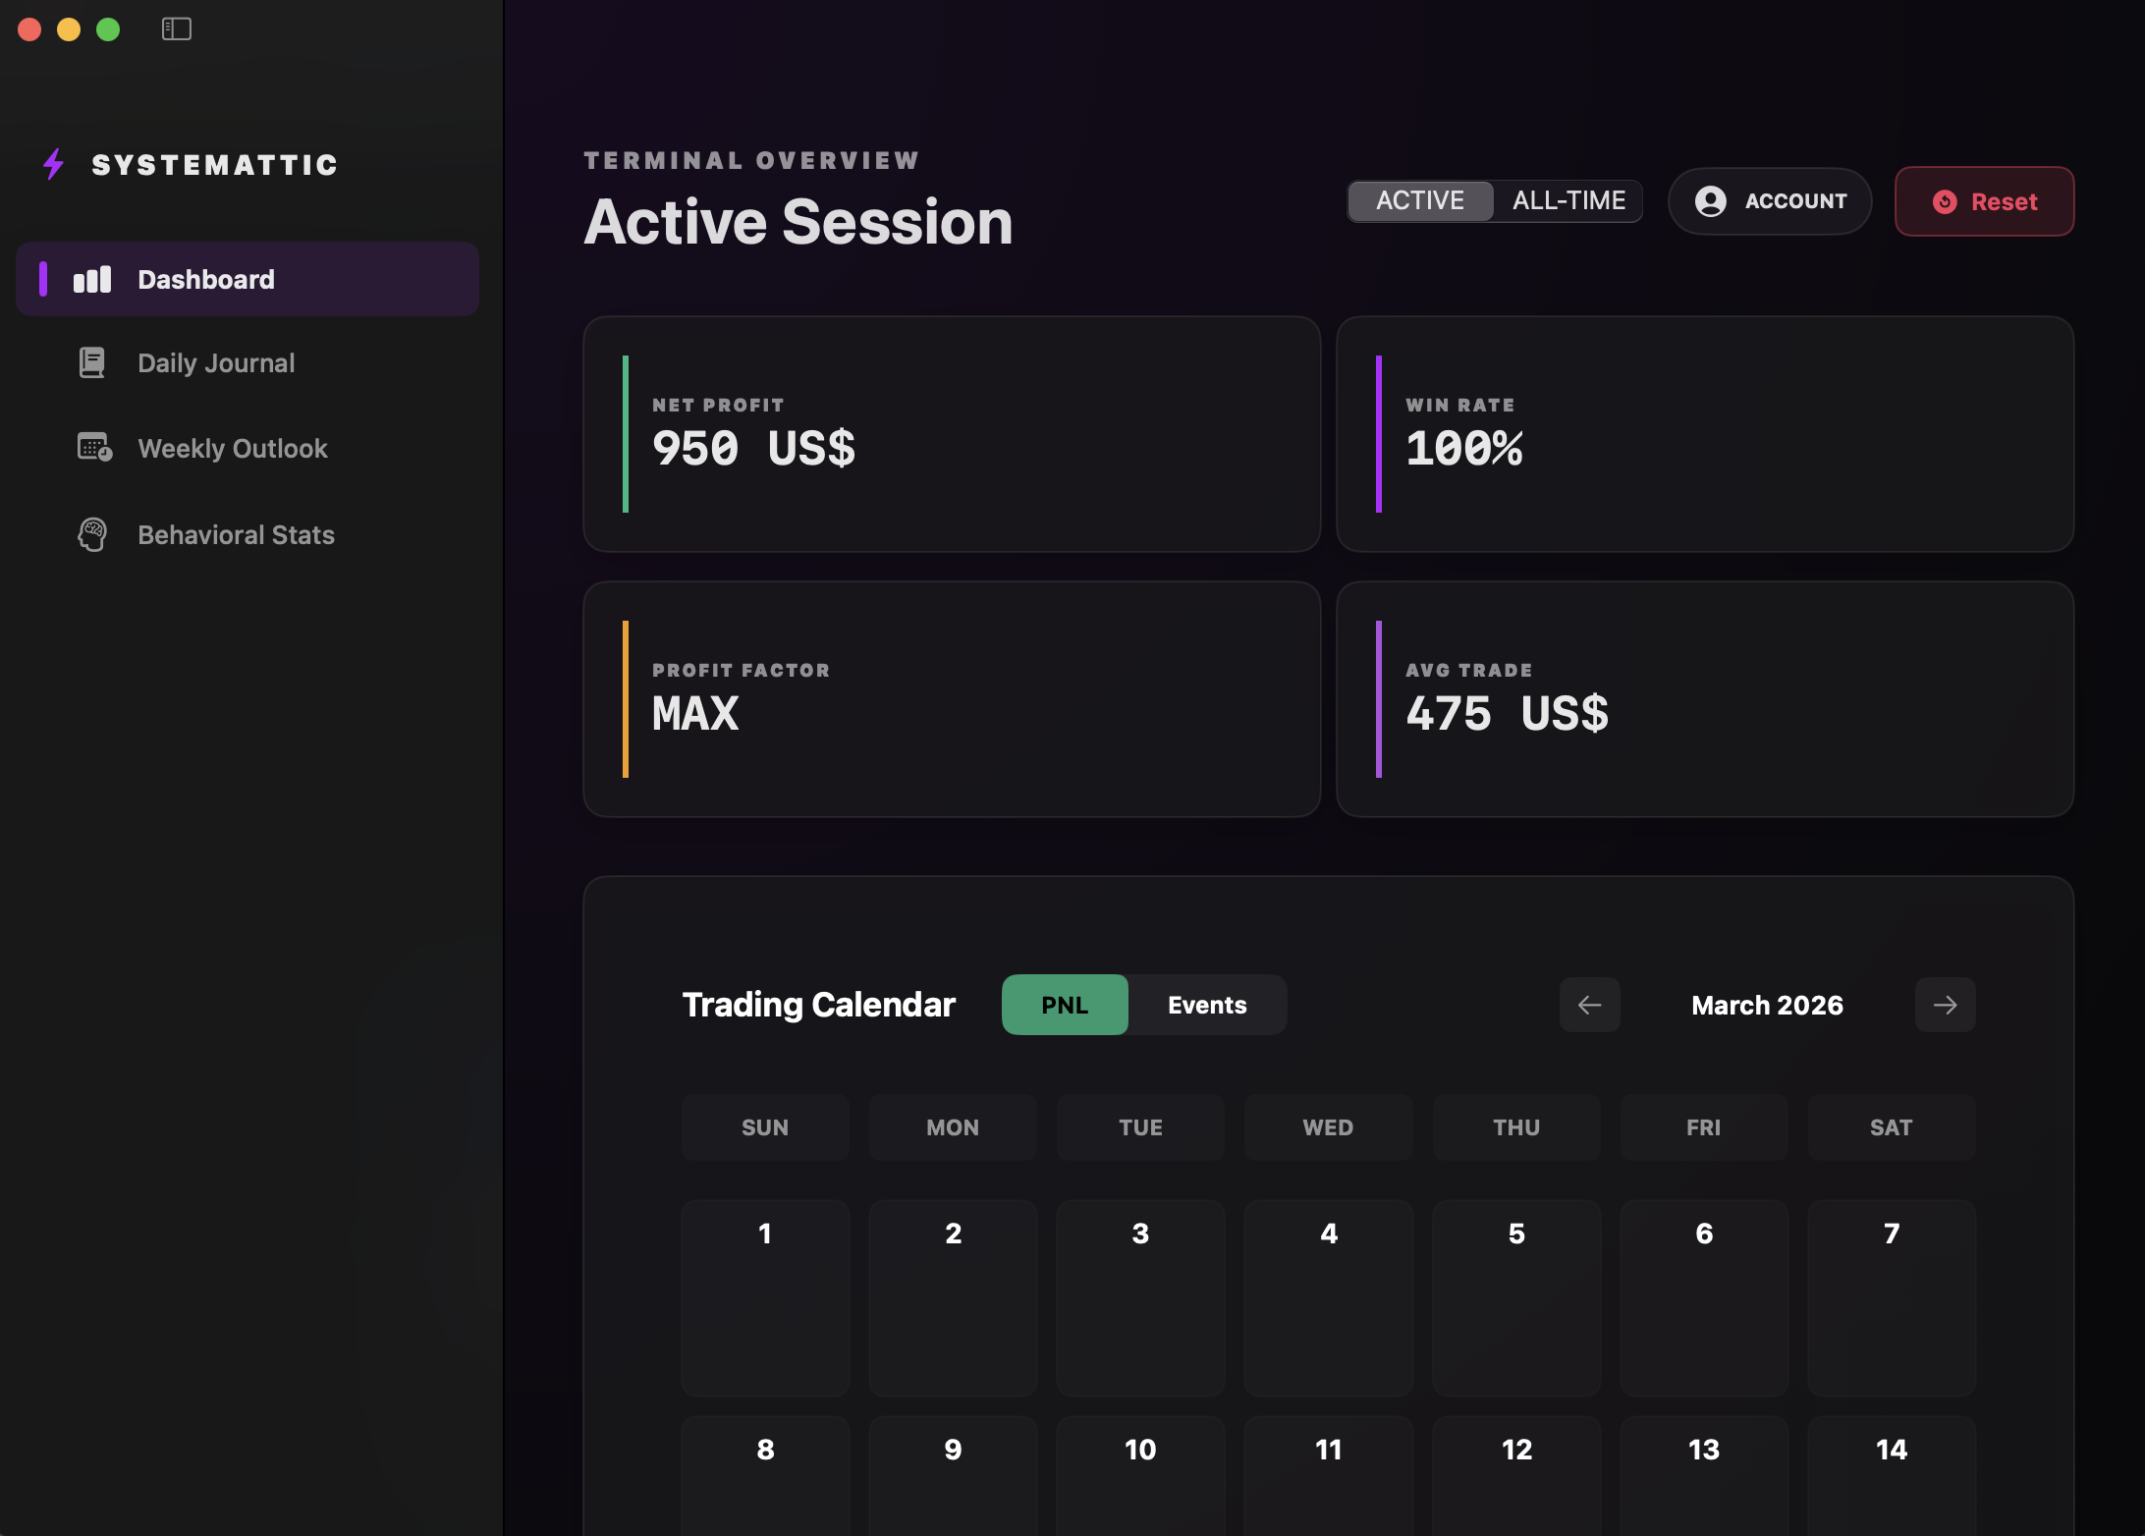
Task: Advance to April using right arrow
Action: [x=1945, y=1005]
